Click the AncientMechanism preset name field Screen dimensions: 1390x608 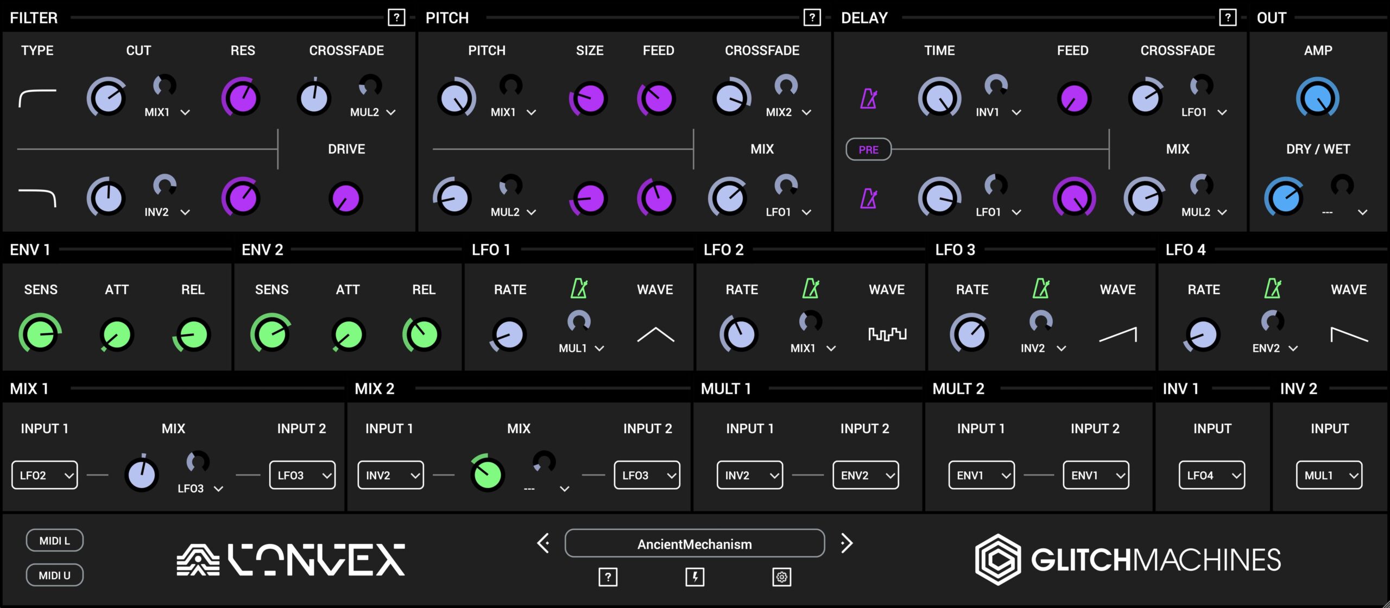695,543
